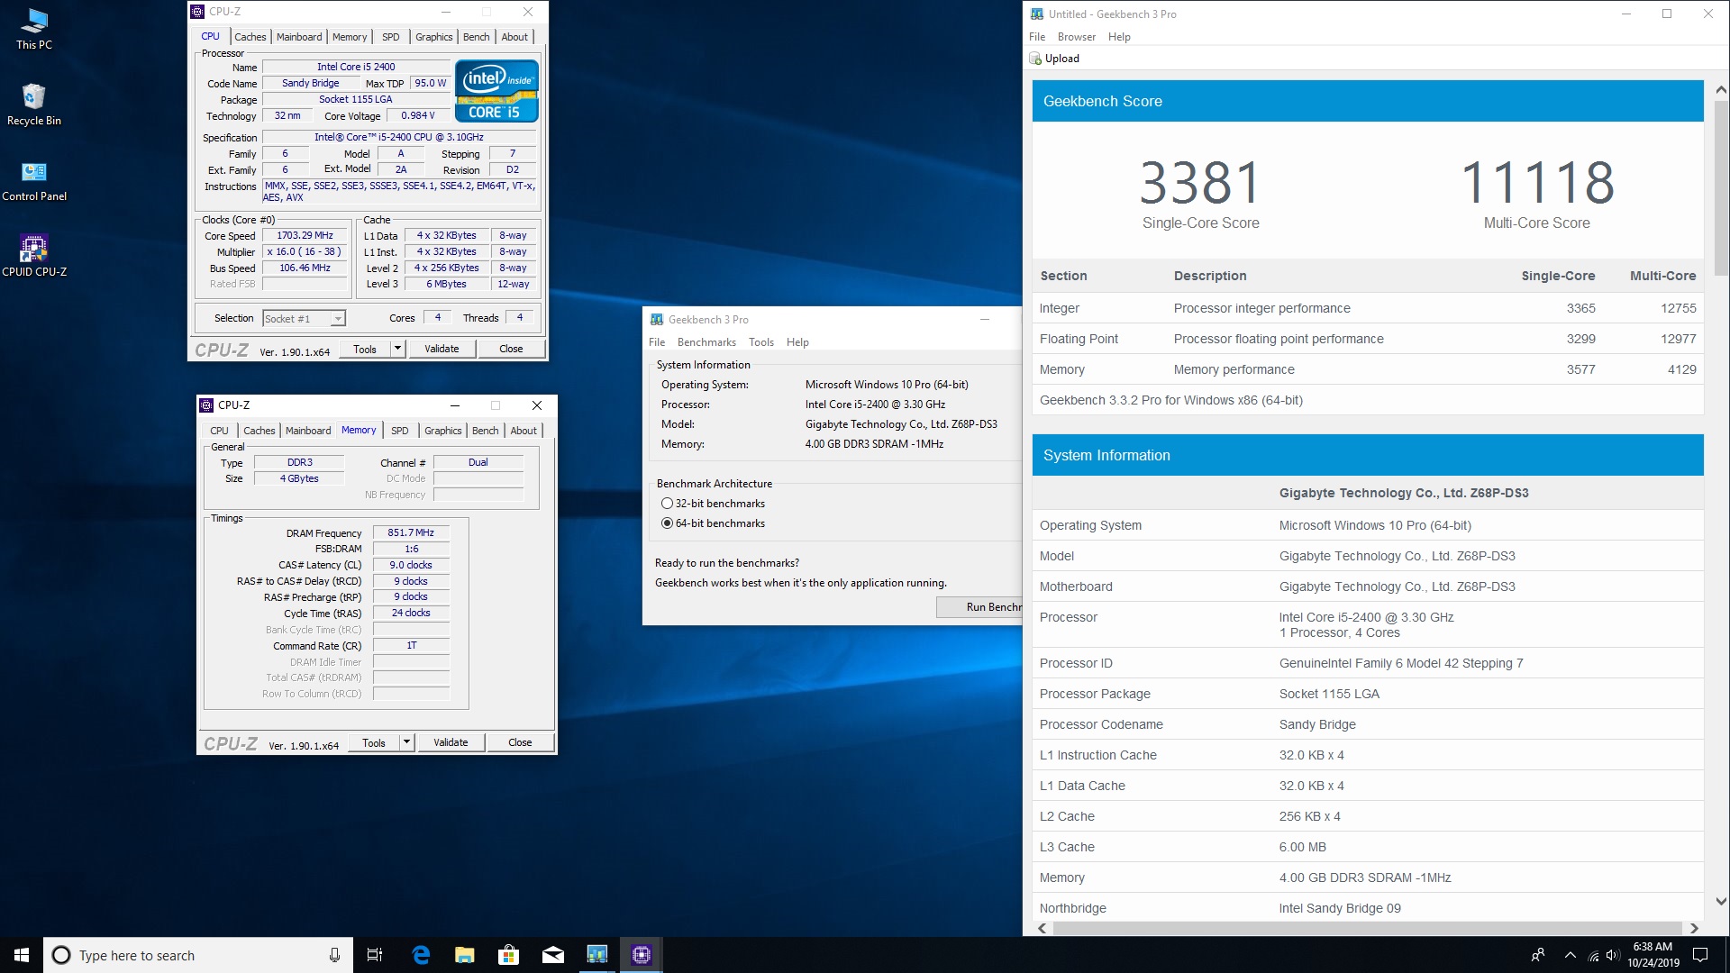The width and height of the screenshot is (1730, 973).
Task: Click the lower CPU-Z window title icon
Action: point(206,405)
